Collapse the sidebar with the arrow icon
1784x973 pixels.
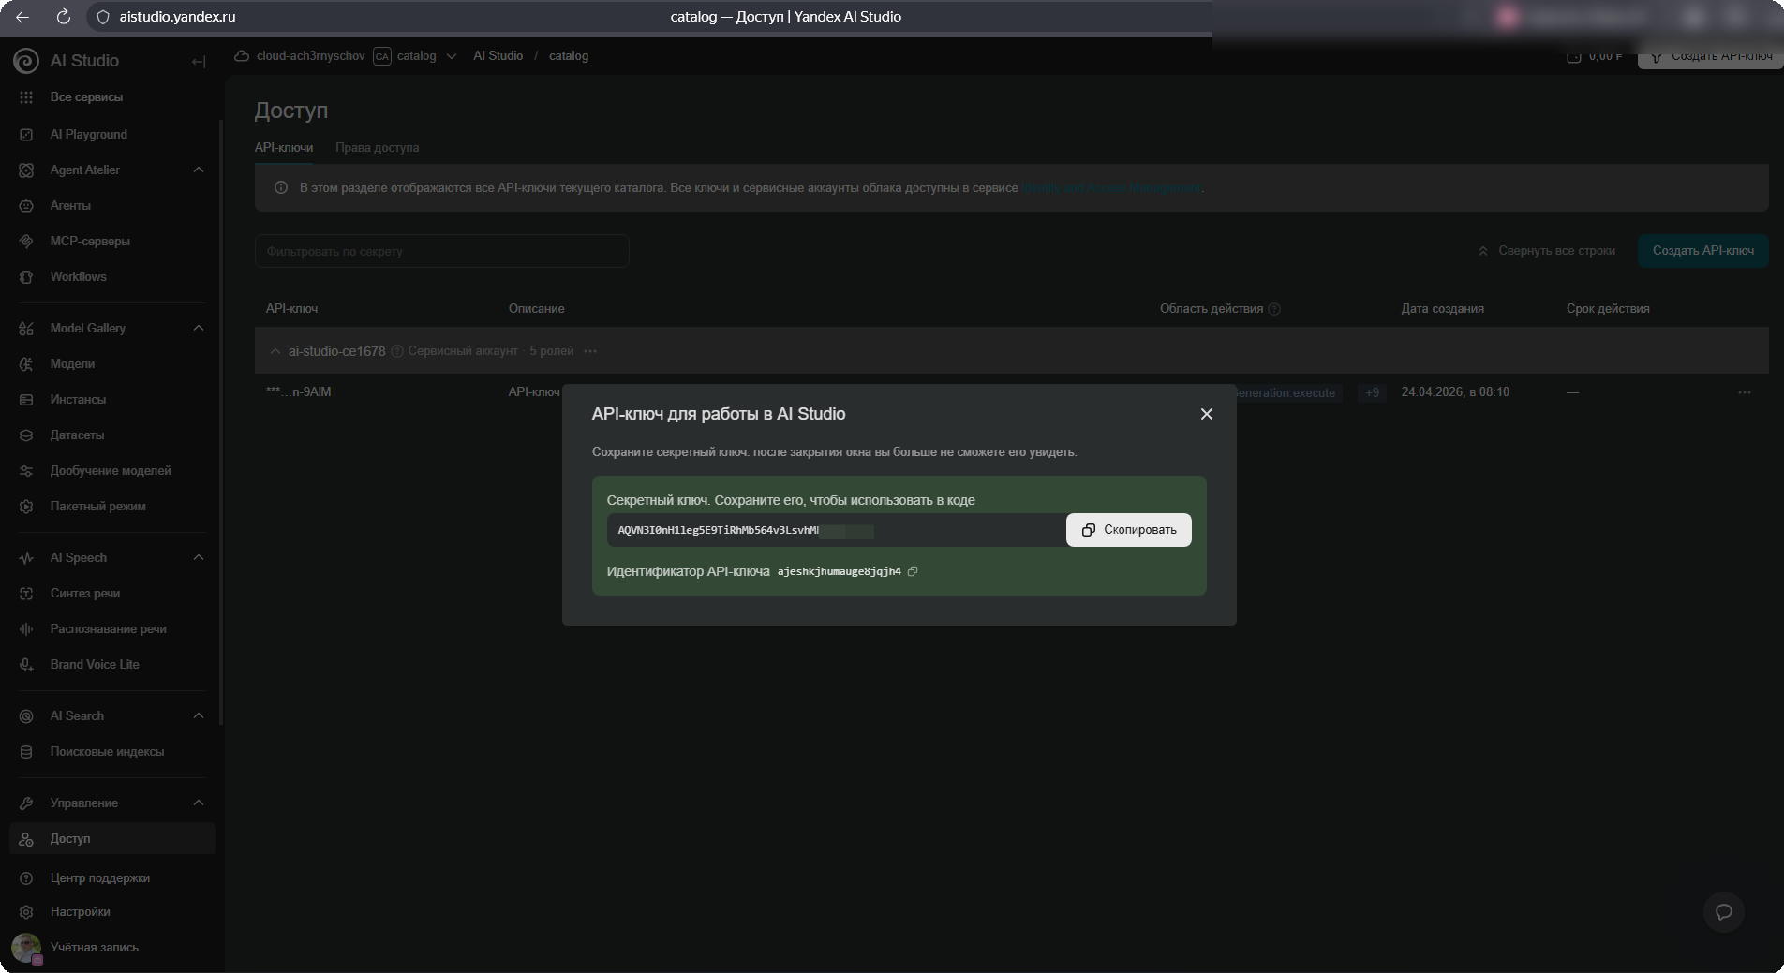coord(198,62)
